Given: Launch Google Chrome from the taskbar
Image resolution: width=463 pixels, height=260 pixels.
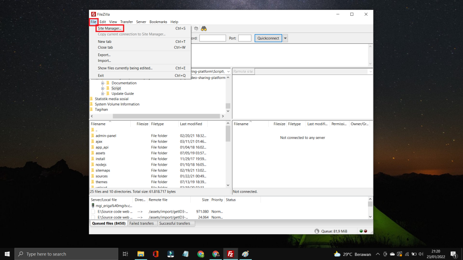Looking at the screenshot, I should pyautogui.click(x=201, y=254).
